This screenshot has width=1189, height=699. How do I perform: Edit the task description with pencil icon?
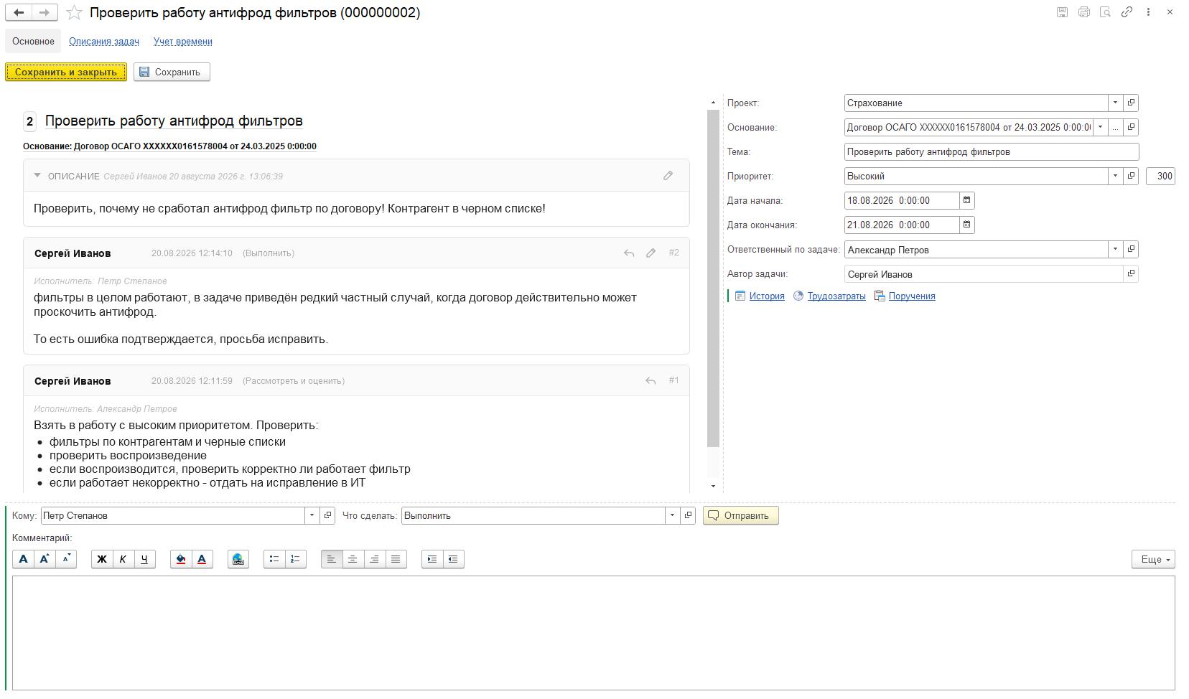(668, 176)
